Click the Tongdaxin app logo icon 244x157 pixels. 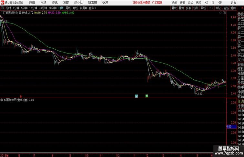click(2, 3)
